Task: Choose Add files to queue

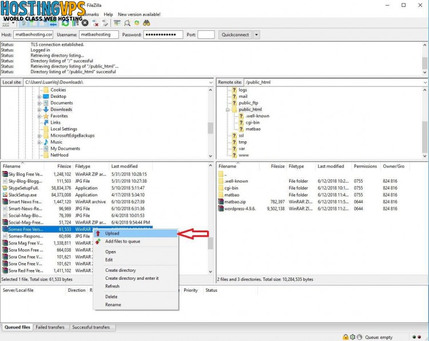Action: pyautogui.click(x=136, y=241)
